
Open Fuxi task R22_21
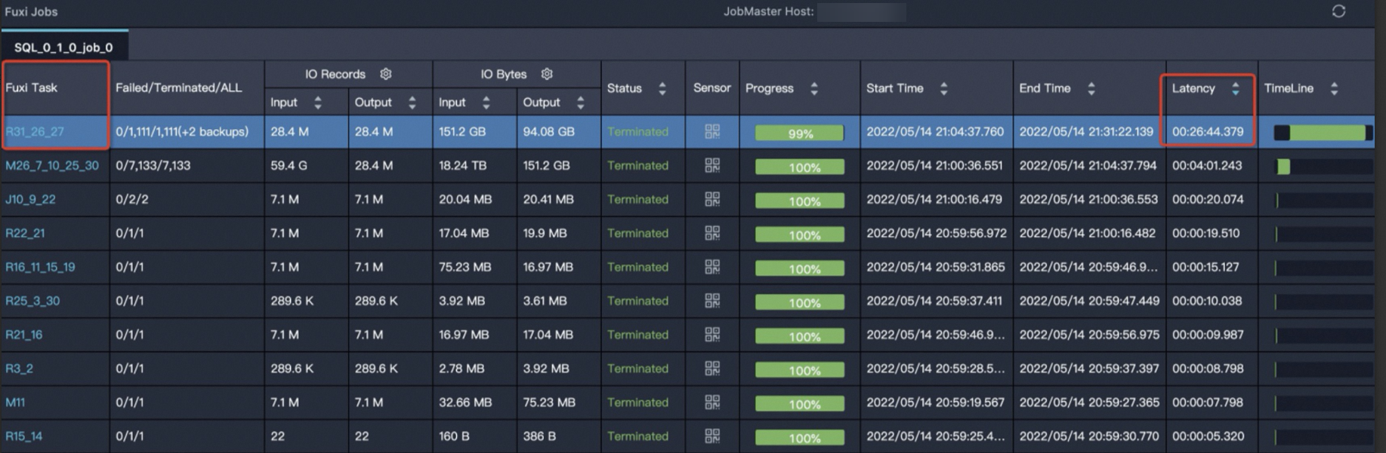25,233
